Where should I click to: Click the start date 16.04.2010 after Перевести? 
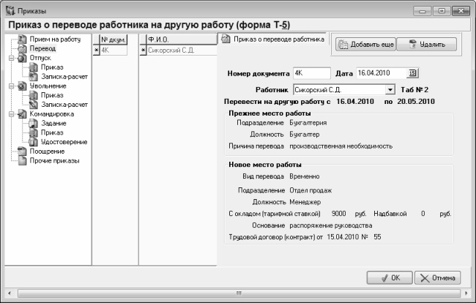(355, 102)
